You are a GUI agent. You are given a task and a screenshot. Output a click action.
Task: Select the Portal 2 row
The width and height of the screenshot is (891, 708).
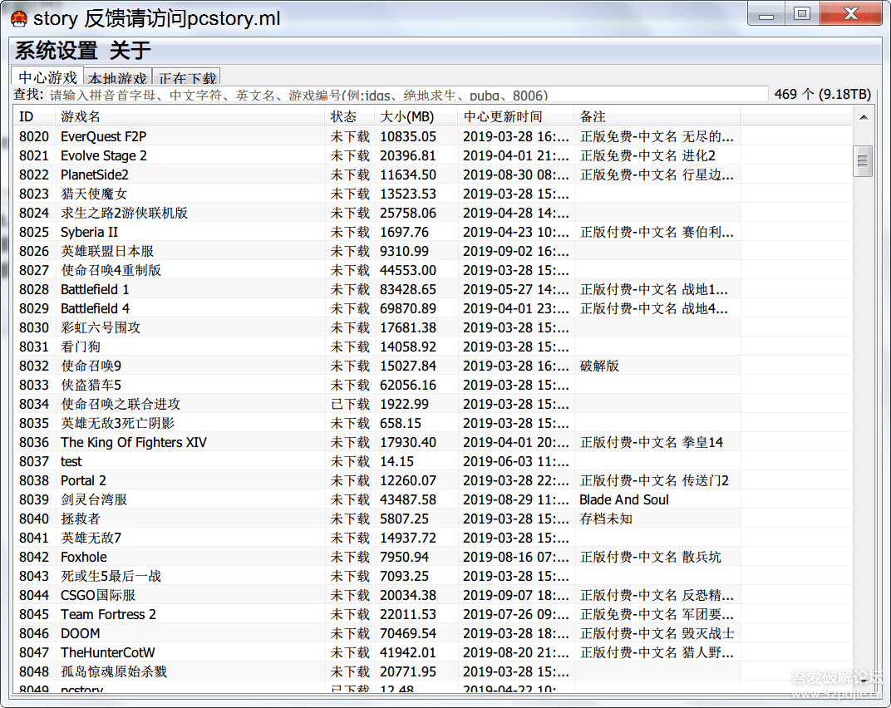(83, 480)
